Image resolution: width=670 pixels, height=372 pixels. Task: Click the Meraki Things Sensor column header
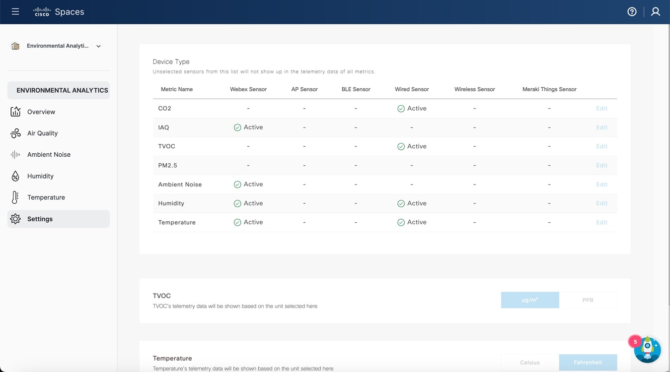(x=549, y=89)
